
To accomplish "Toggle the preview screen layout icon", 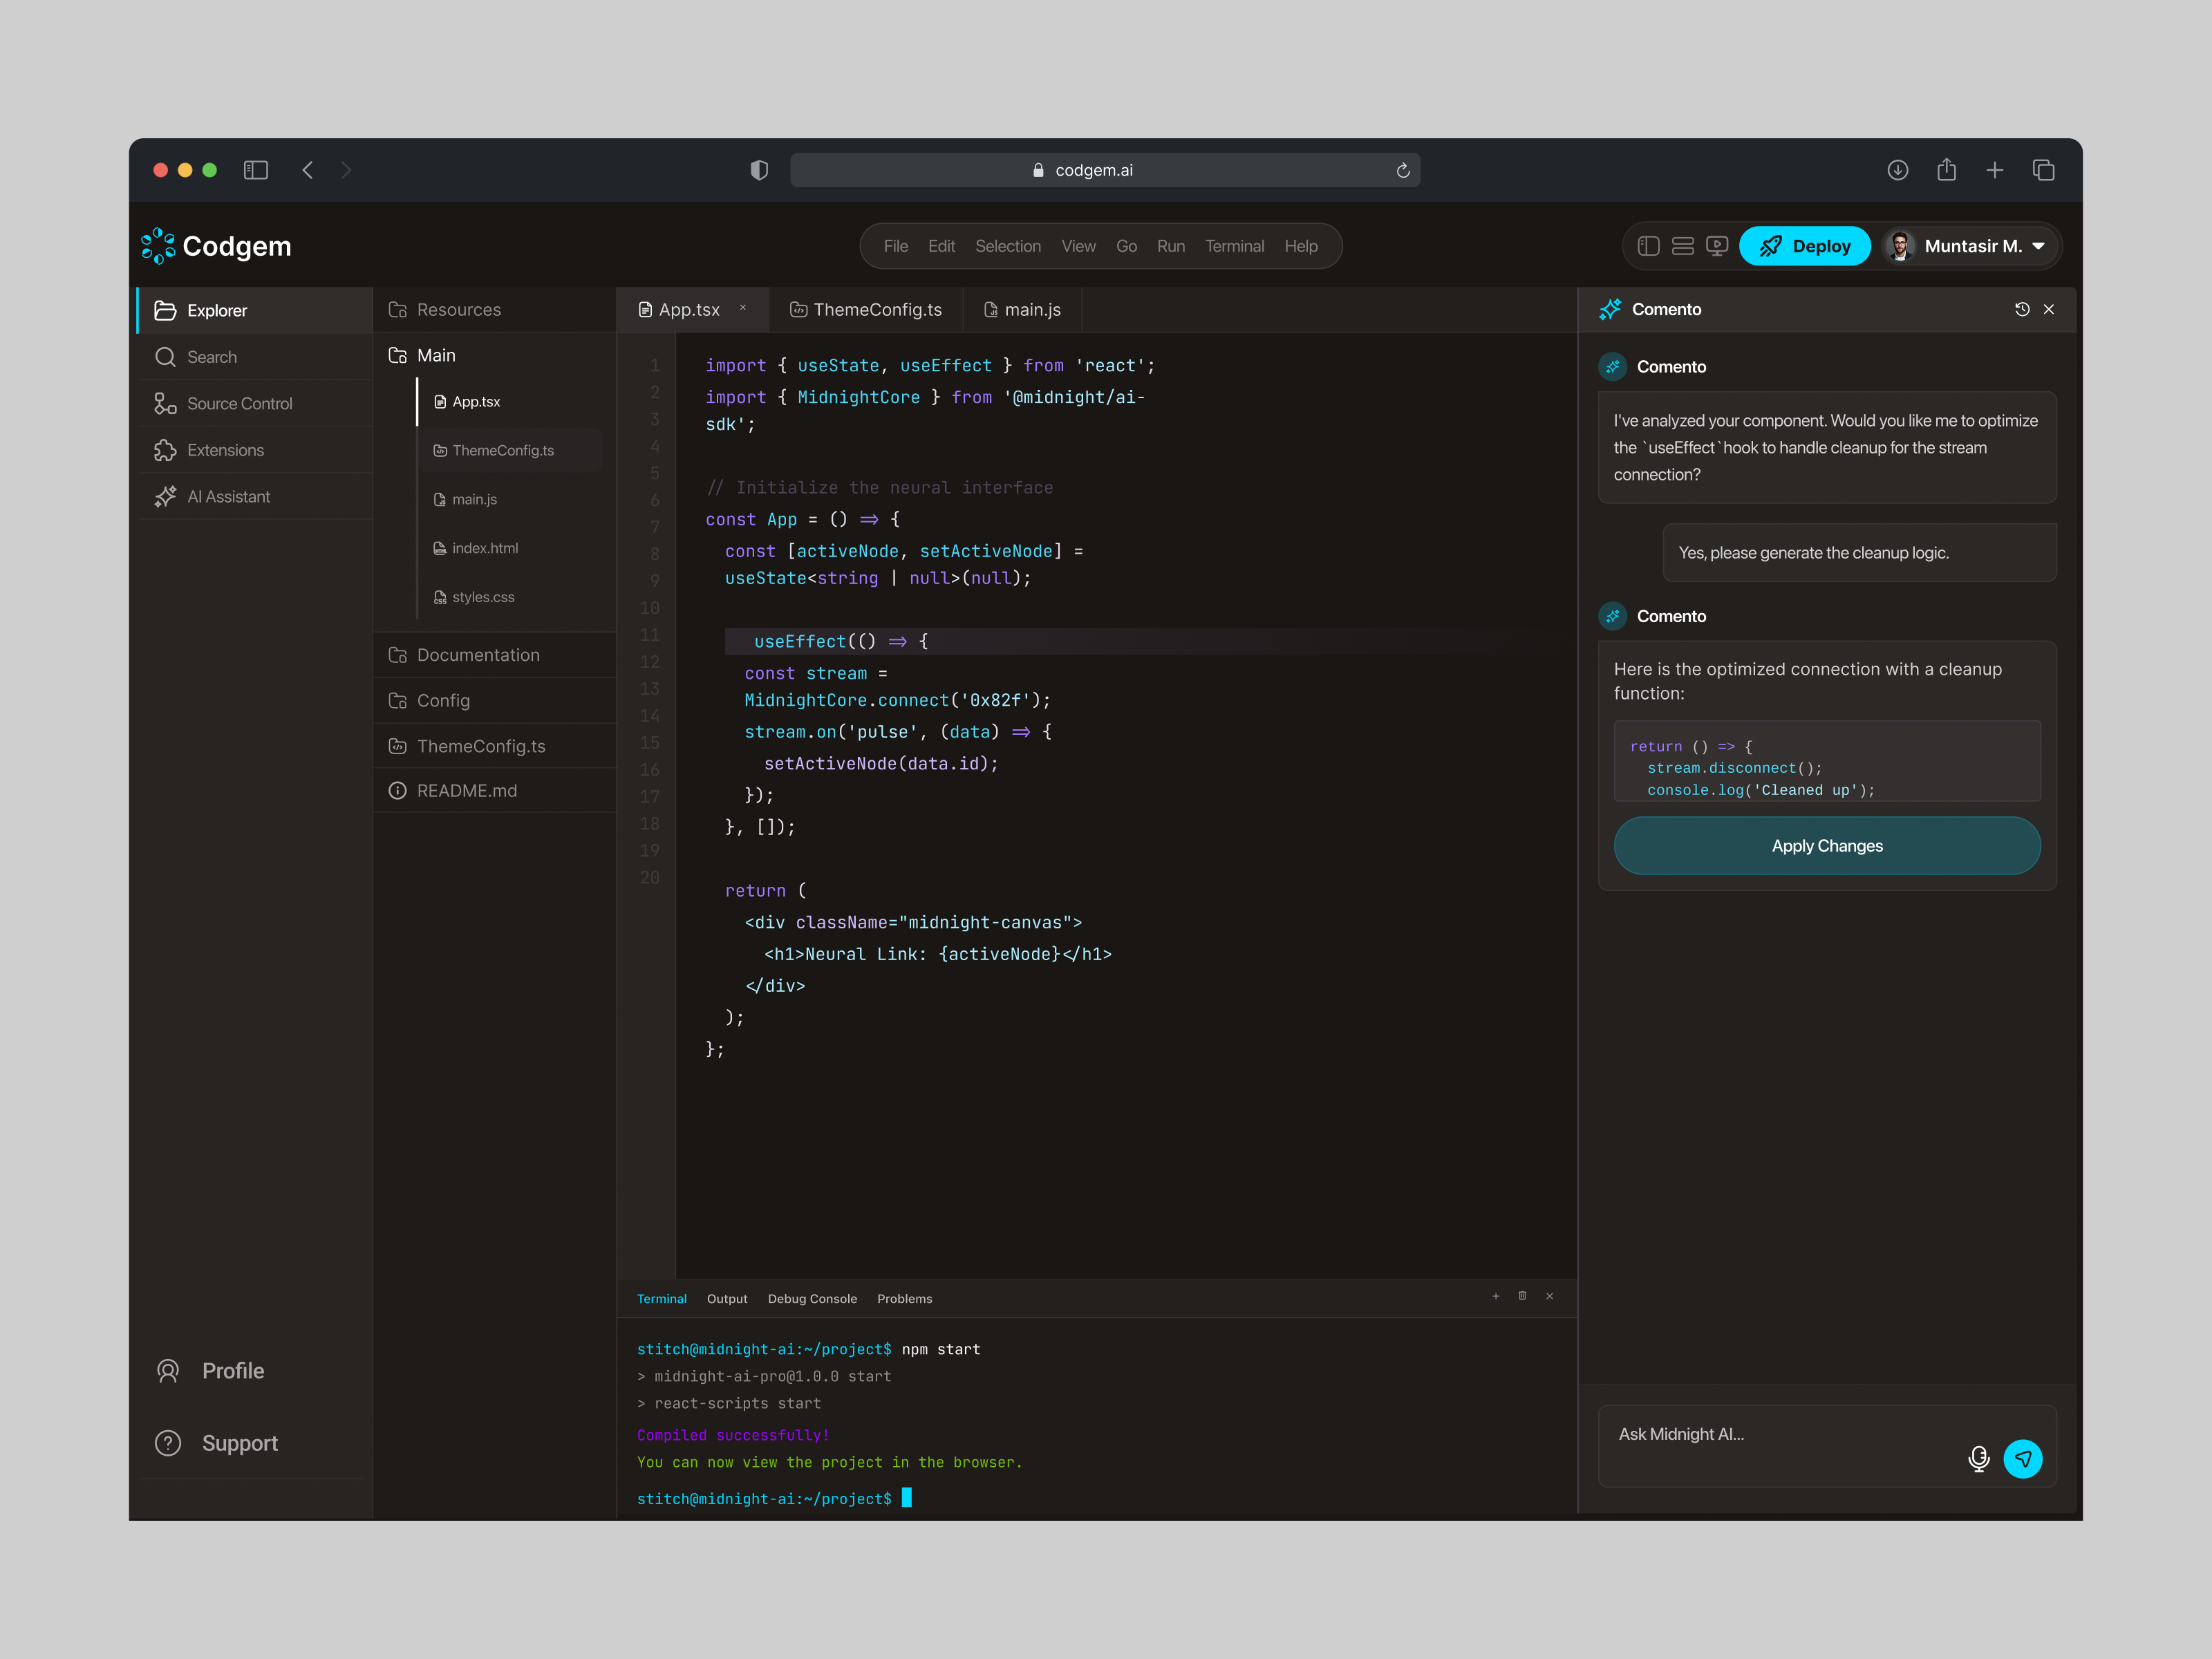I will (1717, 246).
